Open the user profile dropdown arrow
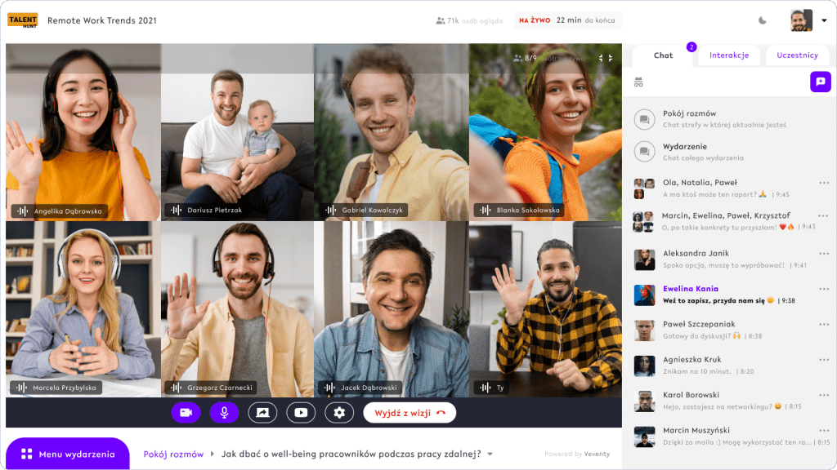Screen dimensions: 837x470 click(824, 21)
